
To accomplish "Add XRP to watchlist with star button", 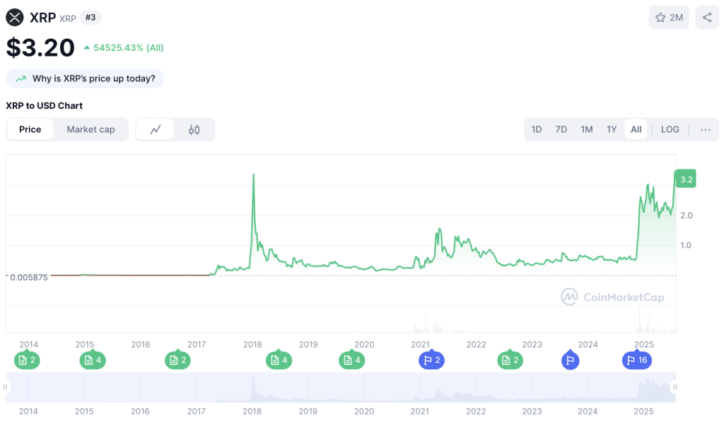I will click(x=669, y=18).
